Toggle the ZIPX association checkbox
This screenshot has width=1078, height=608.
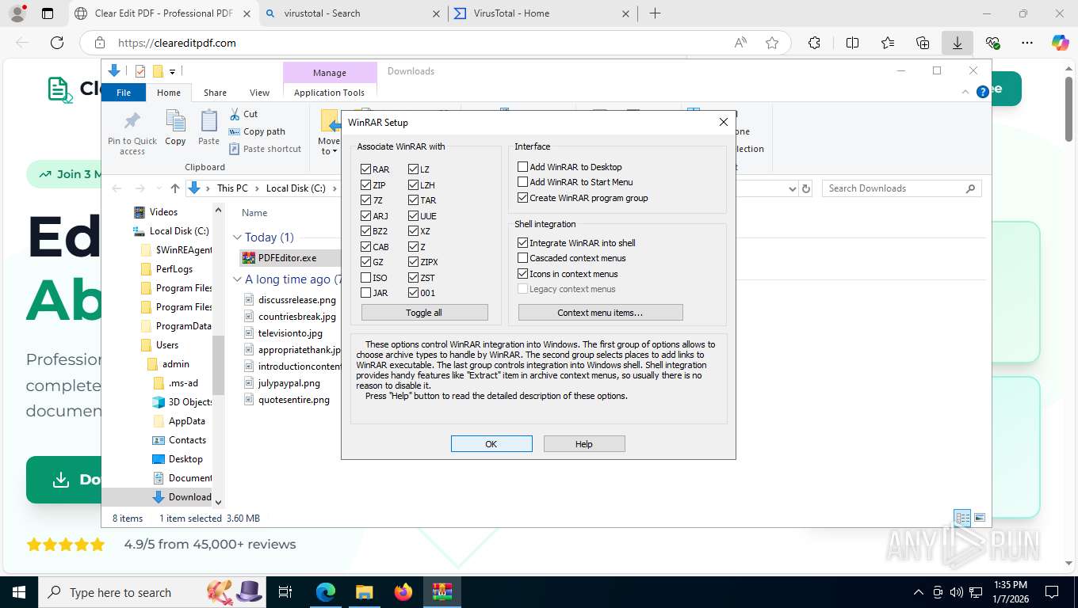tap(414, 262)
